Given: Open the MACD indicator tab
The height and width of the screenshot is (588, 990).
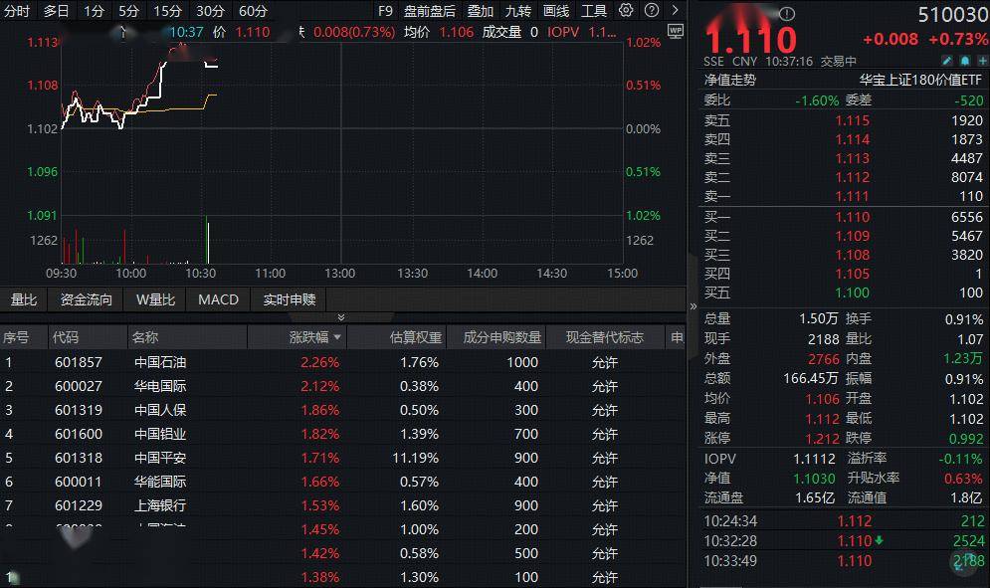Looking at the screenshot, I should pyautogui.click(x=218, y=299).
